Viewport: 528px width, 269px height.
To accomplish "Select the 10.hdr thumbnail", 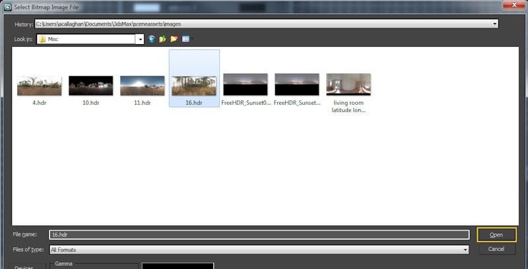I will point(90,86).
